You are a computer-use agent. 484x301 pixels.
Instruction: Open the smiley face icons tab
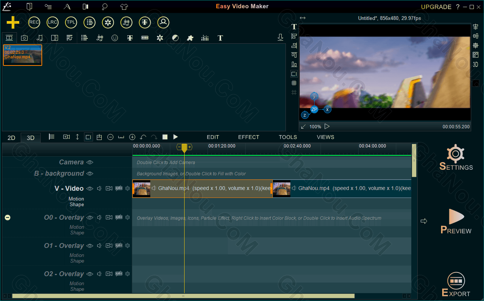115,38
